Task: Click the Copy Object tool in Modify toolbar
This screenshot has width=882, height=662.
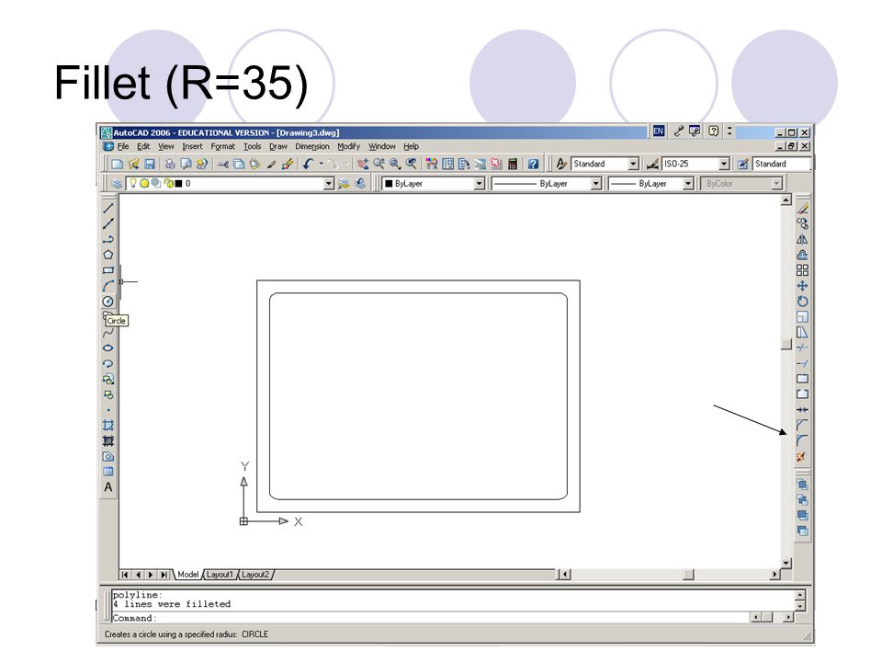Action: pos(803,223)
